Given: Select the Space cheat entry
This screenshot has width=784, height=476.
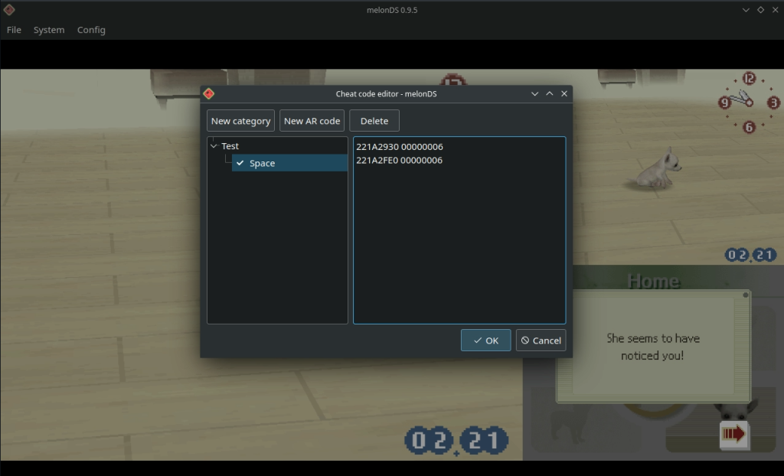Looking at the screenshot, I should tap(289, 163).
